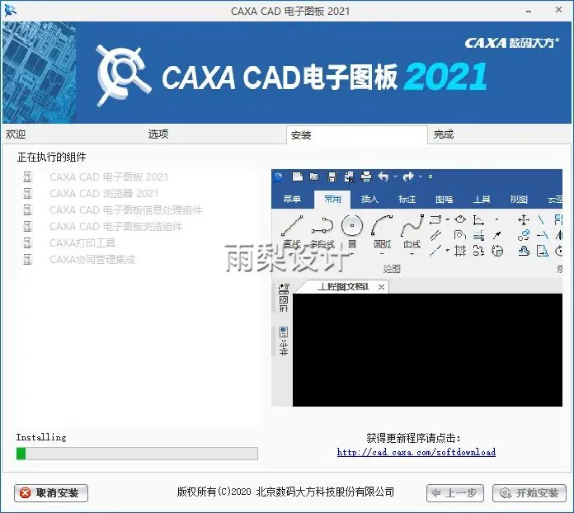Click the hourglass icon beside CAXA协同管理集成
Viewport: 574px width, 513px height.
tap(27, 260)
